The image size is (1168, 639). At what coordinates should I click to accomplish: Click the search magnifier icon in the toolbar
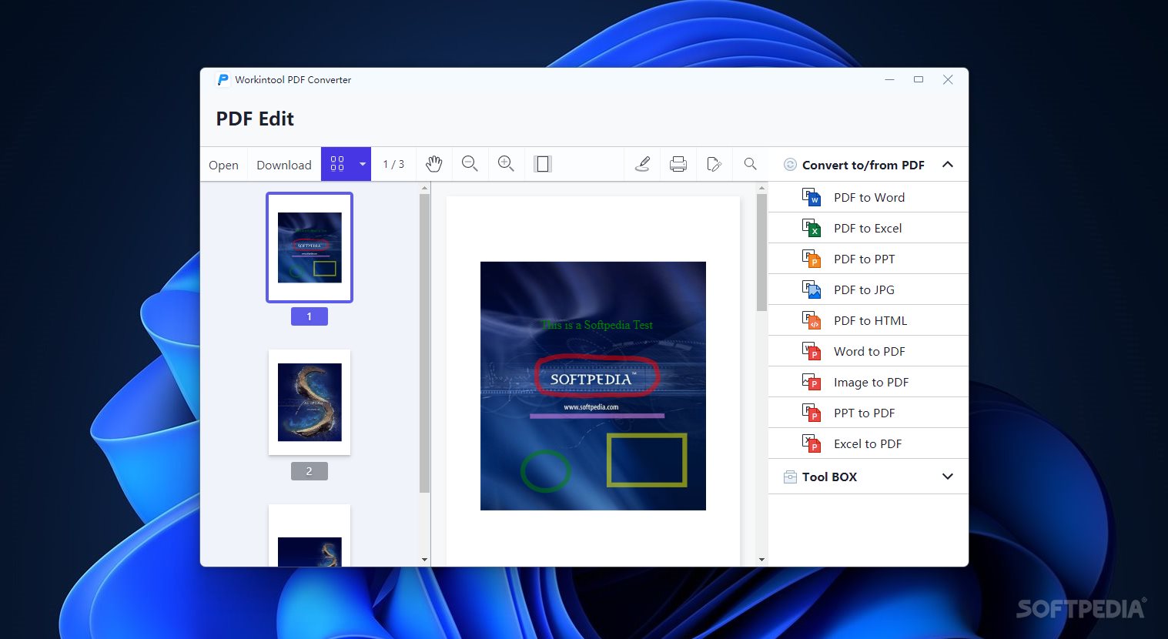click(750, 164)
